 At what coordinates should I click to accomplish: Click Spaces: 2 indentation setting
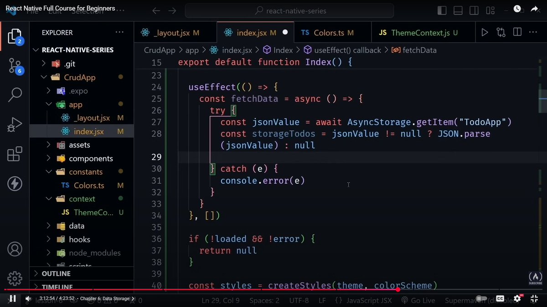point(264,300)
